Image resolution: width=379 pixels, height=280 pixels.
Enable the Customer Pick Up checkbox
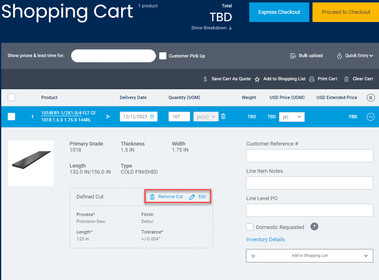click(163, 55)
